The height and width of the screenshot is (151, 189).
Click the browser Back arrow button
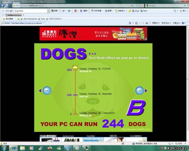(2, 6)
